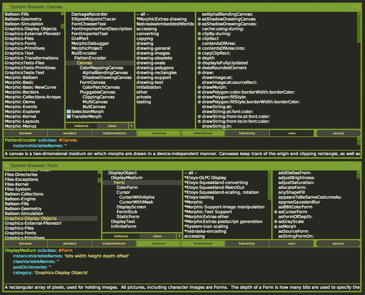Image resolution: width=365 pixels, height=295 pixels.
Task: Click the arrow icon beside drawPolygon:fillStyle:borderWidth:borderColor:
Action: (x=199, y=102)
